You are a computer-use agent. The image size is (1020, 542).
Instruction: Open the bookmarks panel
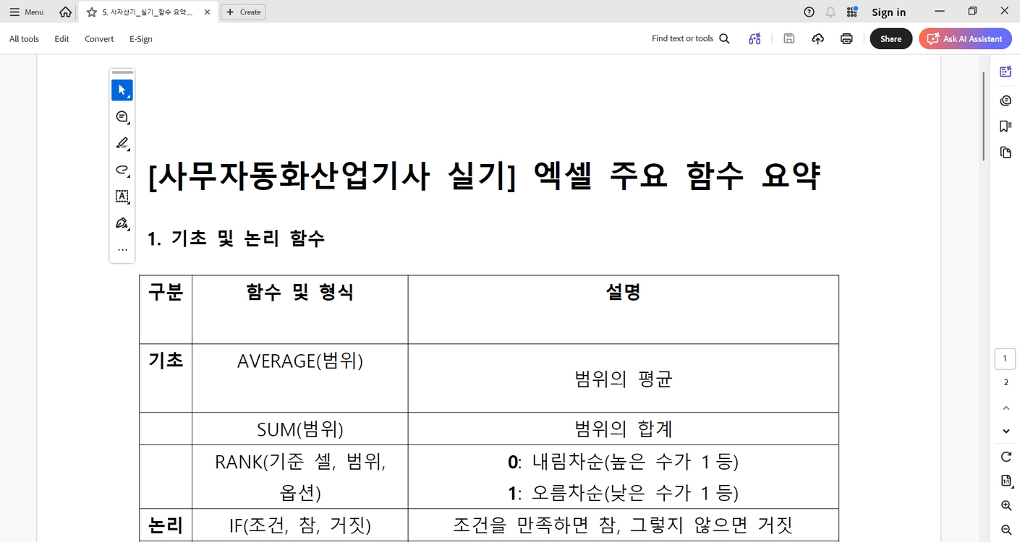(x=1006, y=126)
